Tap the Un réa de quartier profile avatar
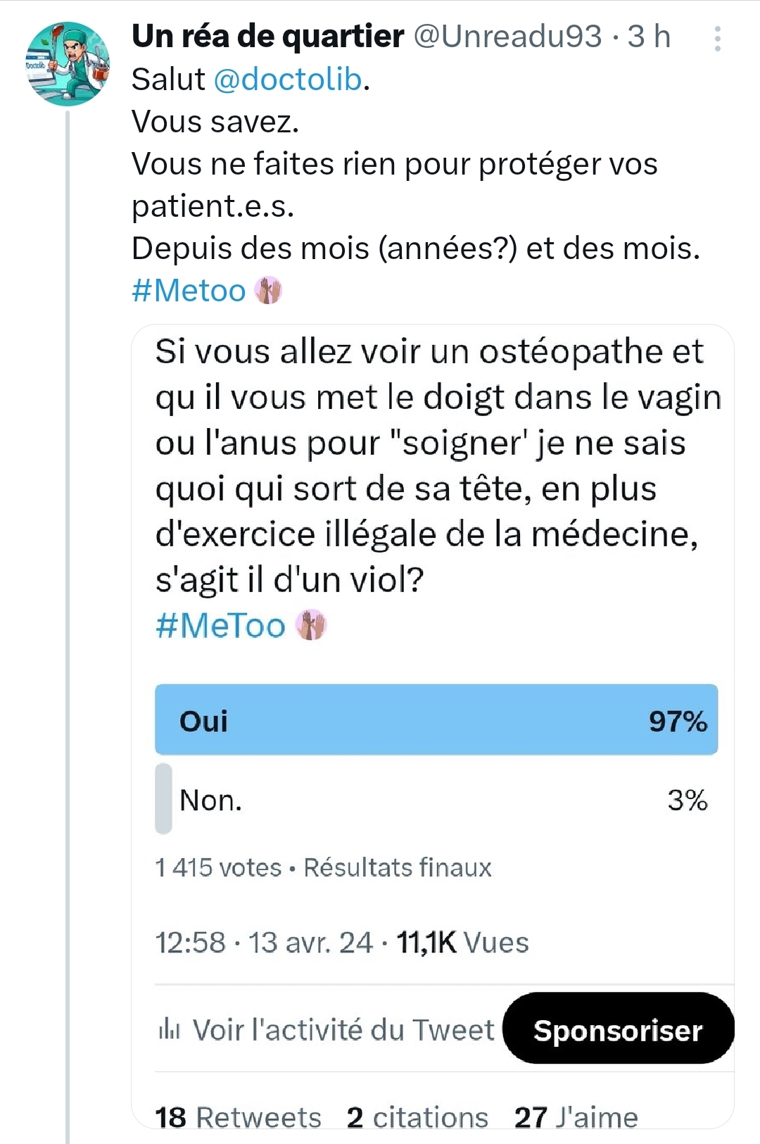The height and width of the screenshot is (1144, 760). pyautogui.click(x=68, y=64)
